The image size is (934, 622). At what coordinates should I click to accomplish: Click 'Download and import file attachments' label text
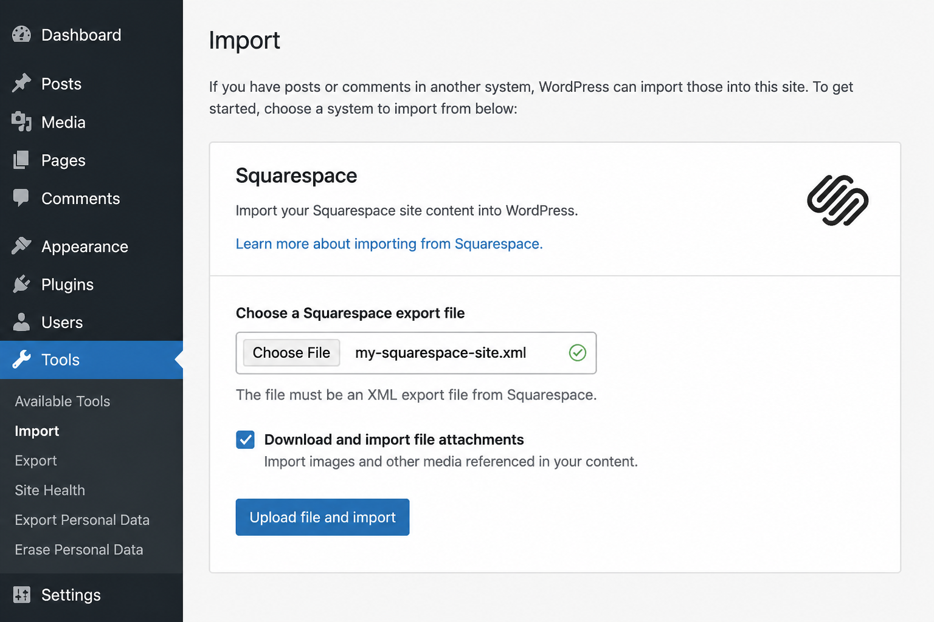(394, 439)
